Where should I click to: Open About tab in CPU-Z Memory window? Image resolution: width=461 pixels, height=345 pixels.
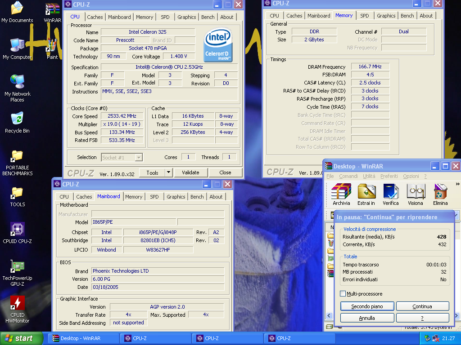click(x=426, y=16)
